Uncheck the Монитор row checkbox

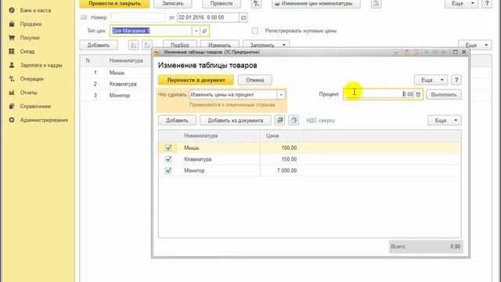click(x=168, y=171)
